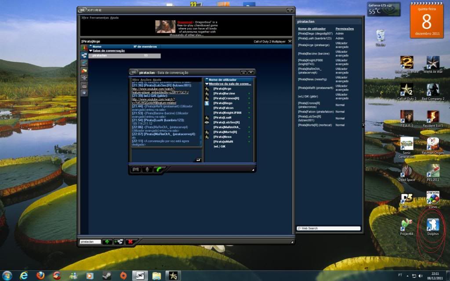Image resolution: width=450 pixels, height=281 pixels.
Task: Open Windows Explorer folder from the taskbar
Action: click(x=157, y=276)
